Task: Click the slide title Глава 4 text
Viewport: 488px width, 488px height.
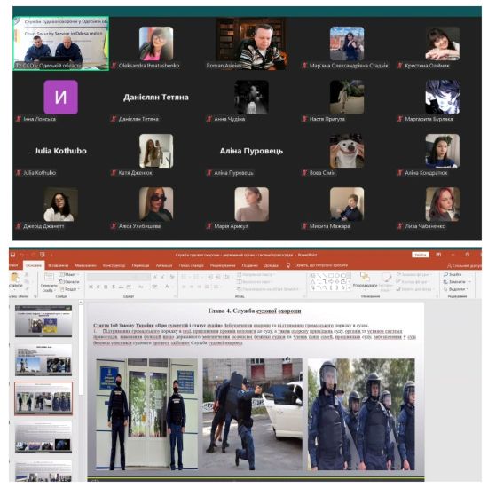Action: click(x=255, y=311)
